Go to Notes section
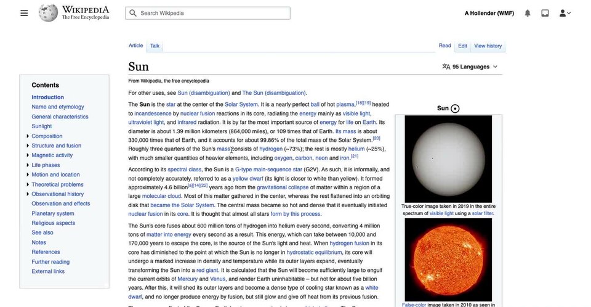 tap(39, 242)
